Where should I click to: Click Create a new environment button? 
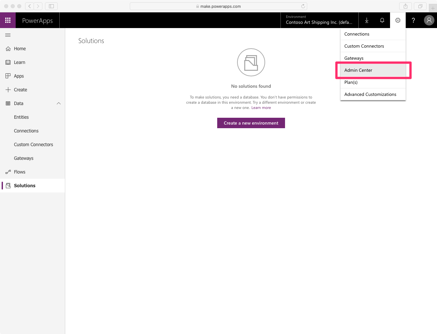[251, 123]
